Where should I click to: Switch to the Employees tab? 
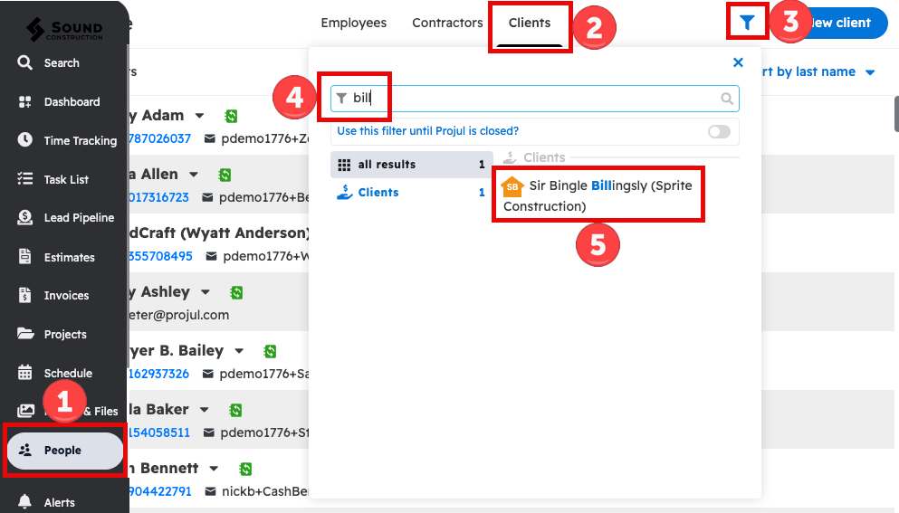(x=353, y=23)
